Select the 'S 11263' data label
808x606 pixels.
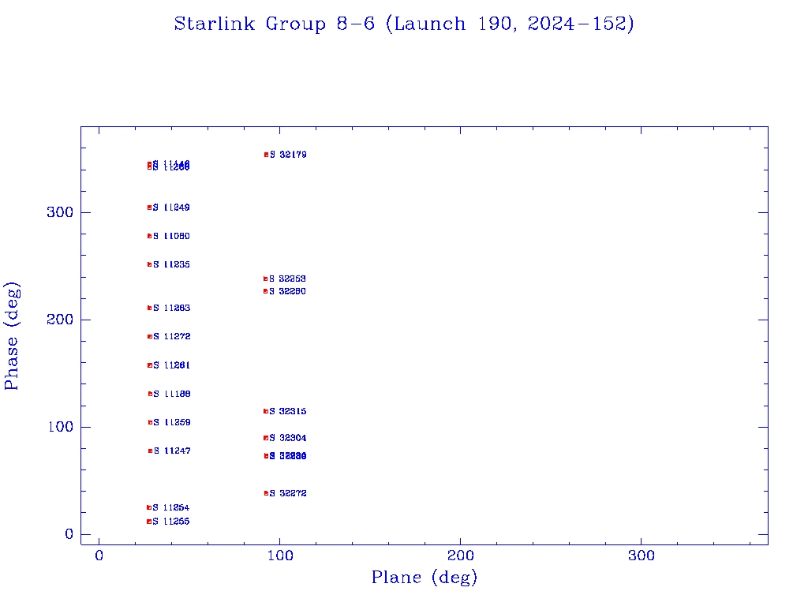click(171, 308)
